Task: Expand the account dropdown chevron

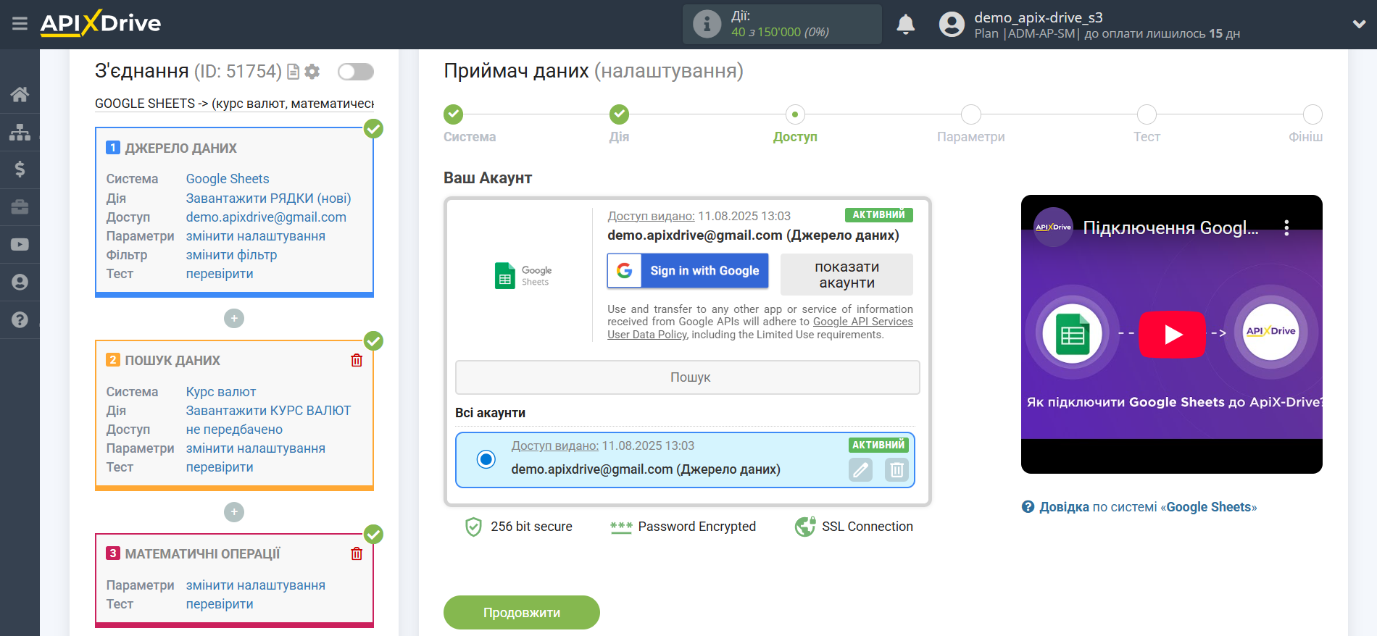Action: click(x=1359, y=24)
